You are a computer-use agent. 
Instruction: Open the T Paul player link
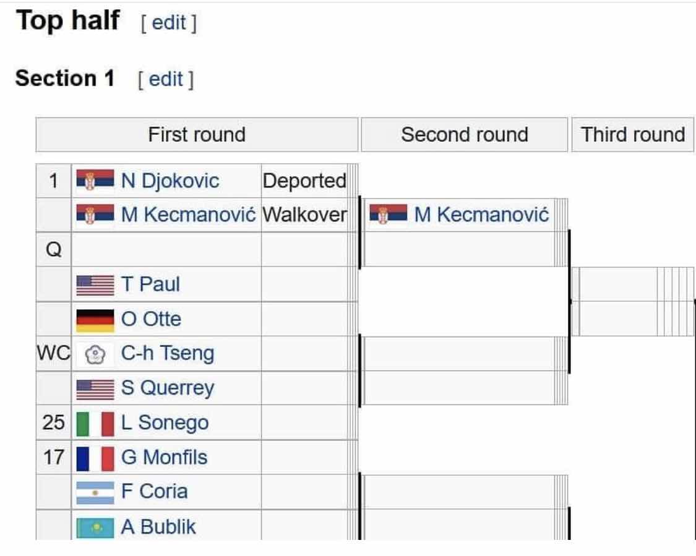[x=150, y=284]
